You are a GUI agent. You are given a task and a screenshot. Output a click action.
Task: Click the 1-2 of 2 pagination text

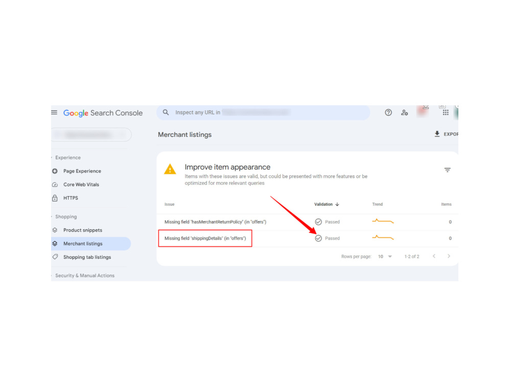[x=411, y=257]
